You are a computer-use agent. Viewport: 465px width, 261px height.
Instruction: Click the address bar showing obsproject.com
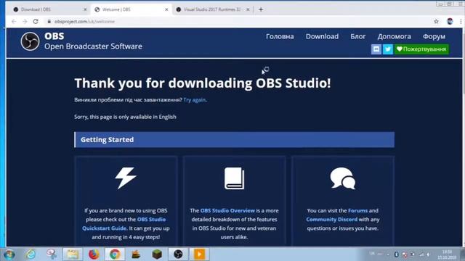click(238, 21)
